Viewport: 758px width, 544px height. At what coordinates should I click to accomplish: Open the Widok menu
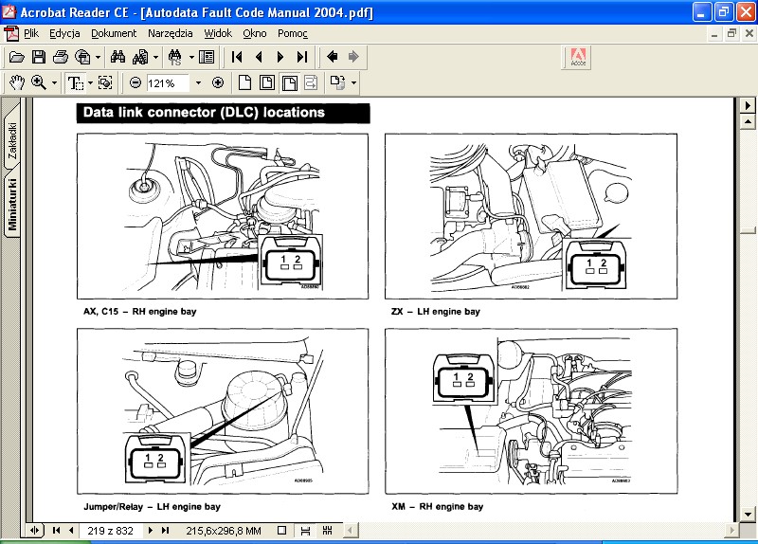click(218, 33)
